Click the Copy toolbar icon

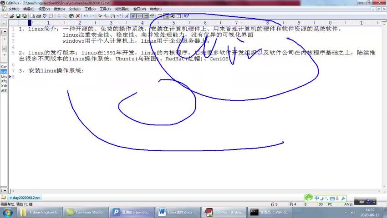(x=65, y=16)
